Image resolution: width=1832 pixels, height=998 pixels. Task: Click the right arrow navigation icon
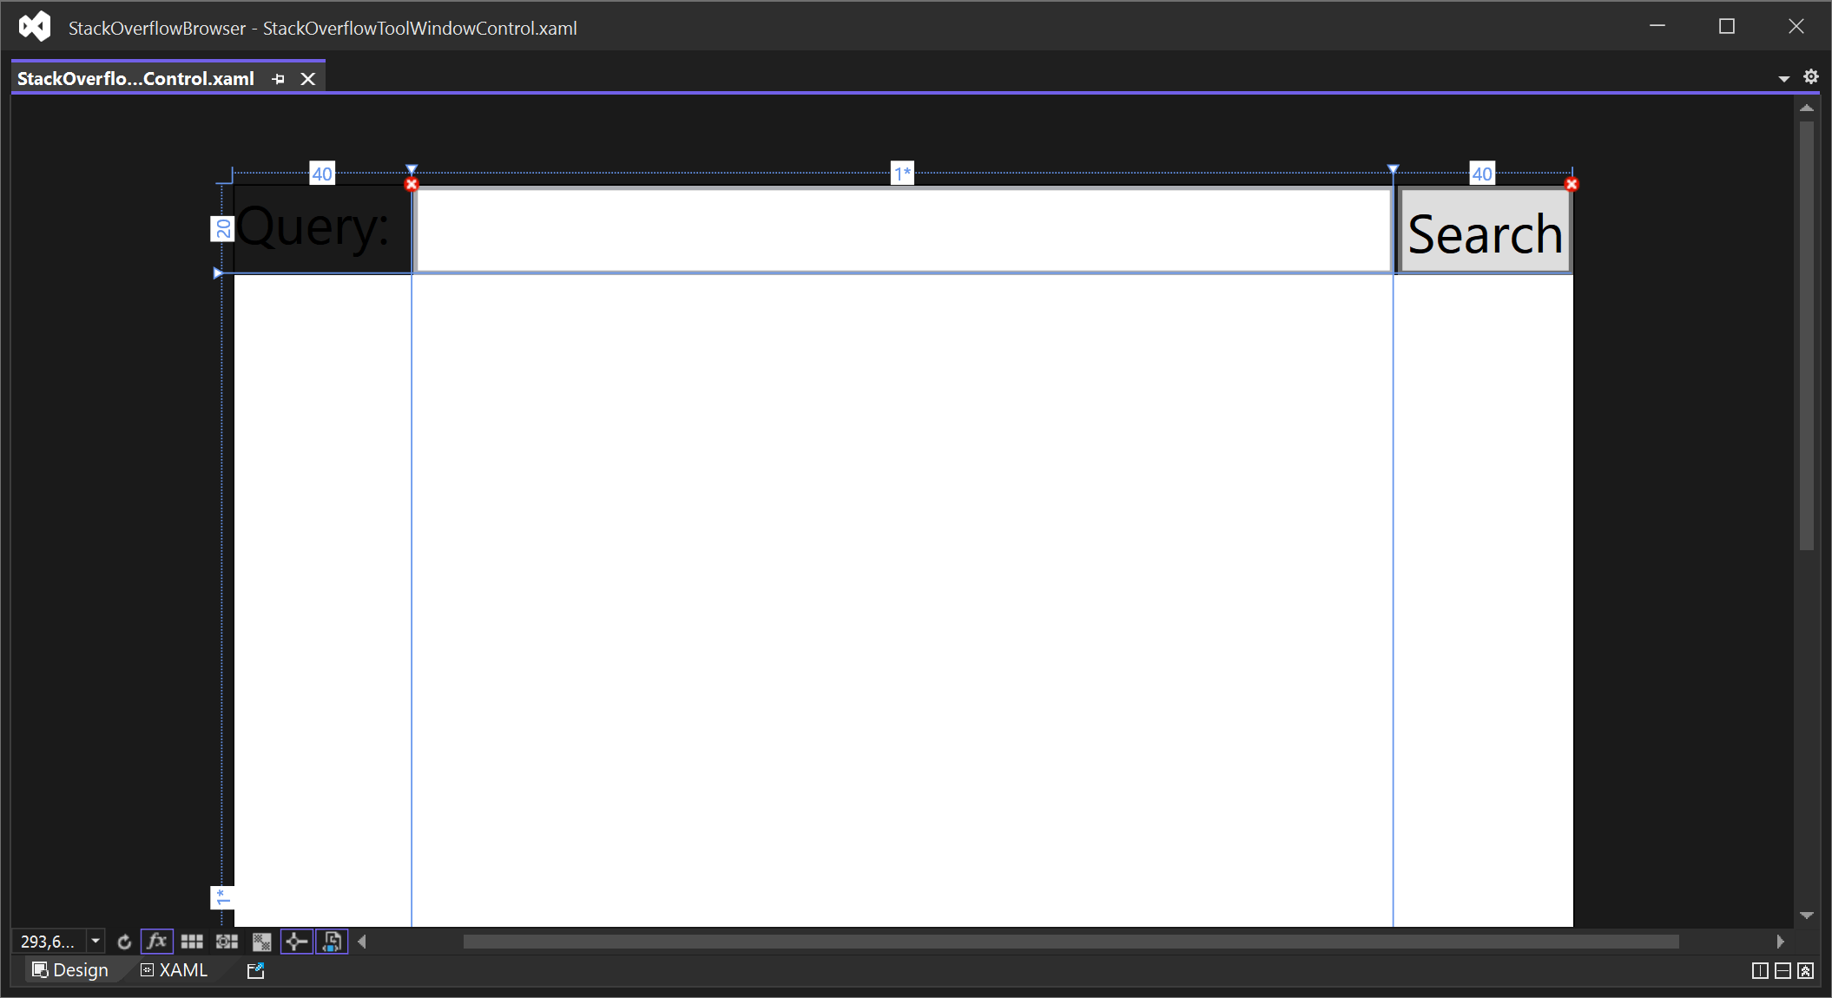tap(1781, 942)
